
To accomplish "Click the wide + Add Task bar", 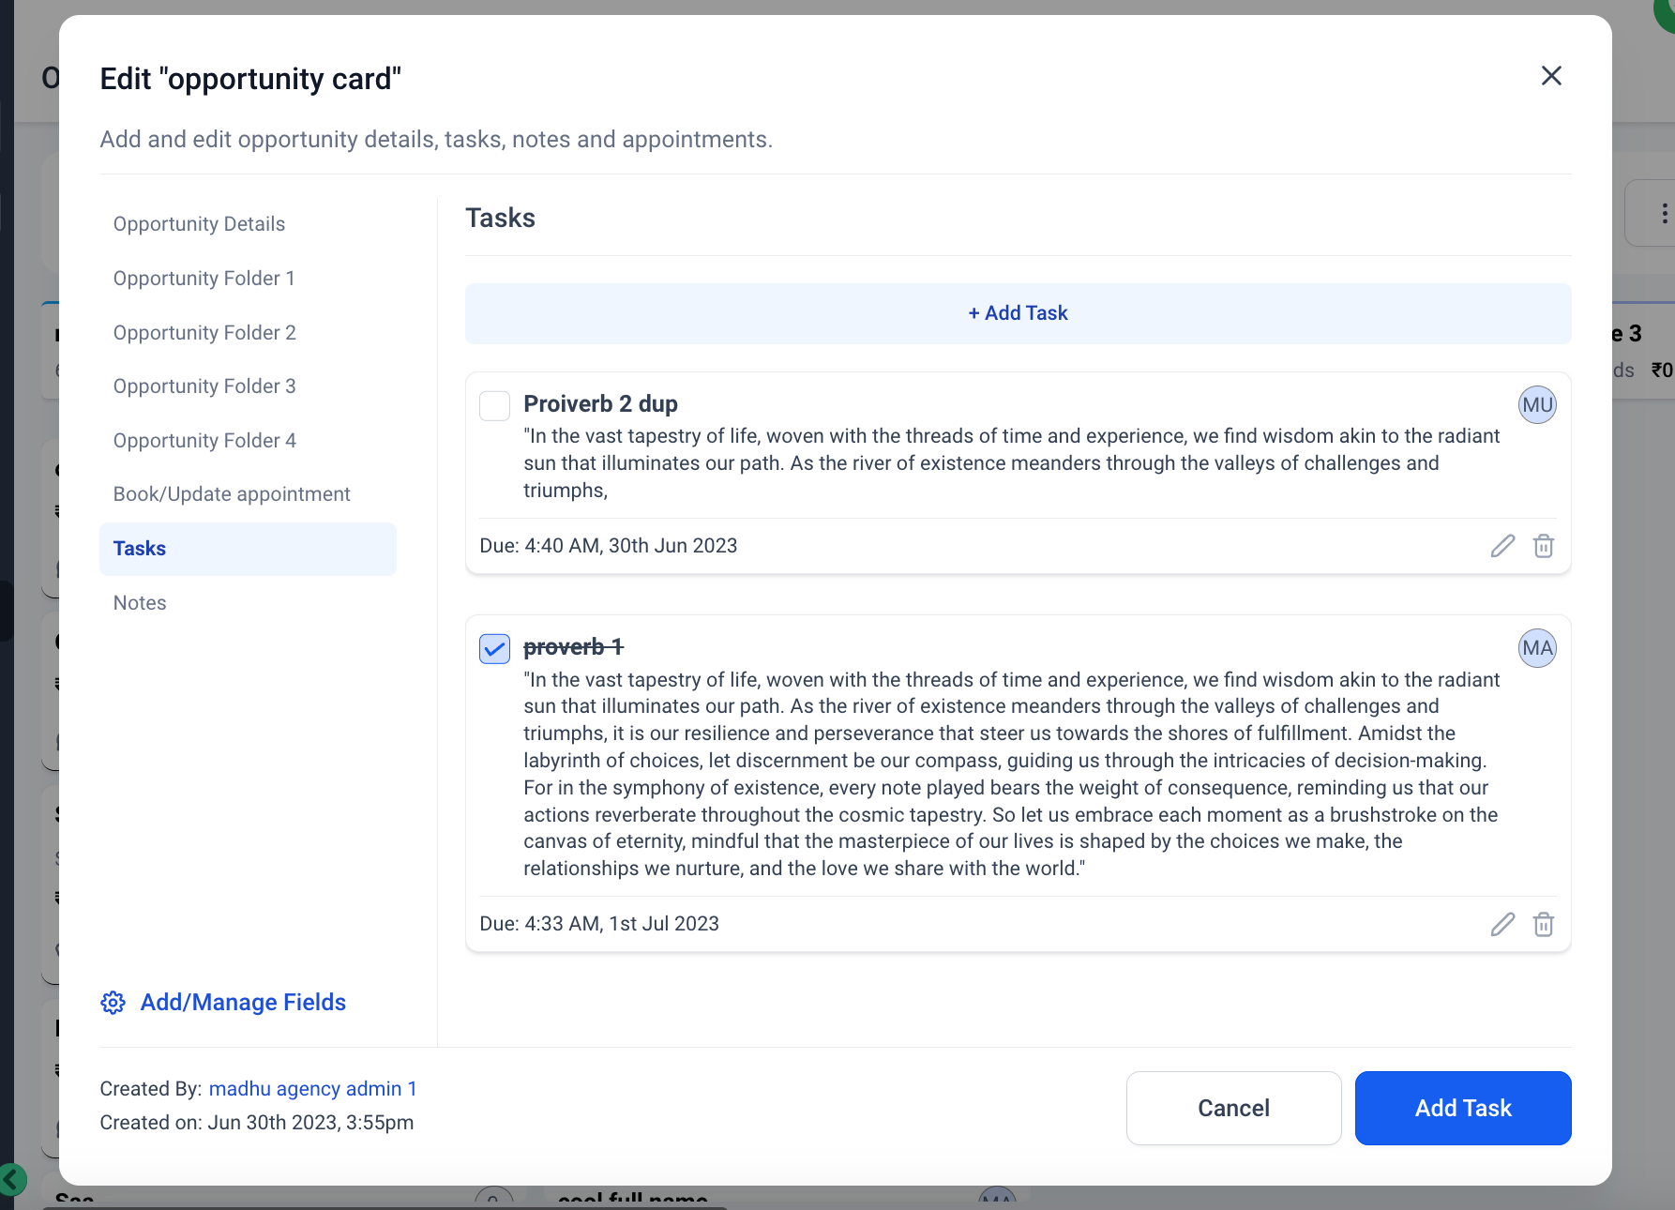I will coord(1018,313).
